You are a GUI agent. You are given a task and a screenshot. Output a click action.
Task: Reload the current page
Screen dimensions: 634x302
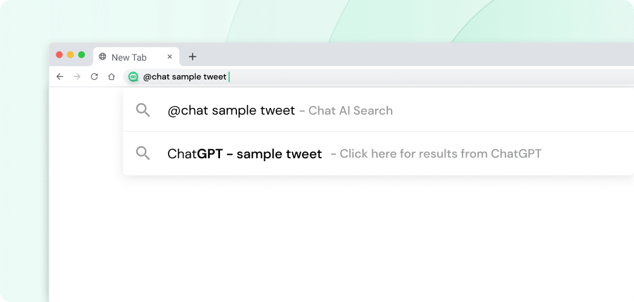point(94,76)
